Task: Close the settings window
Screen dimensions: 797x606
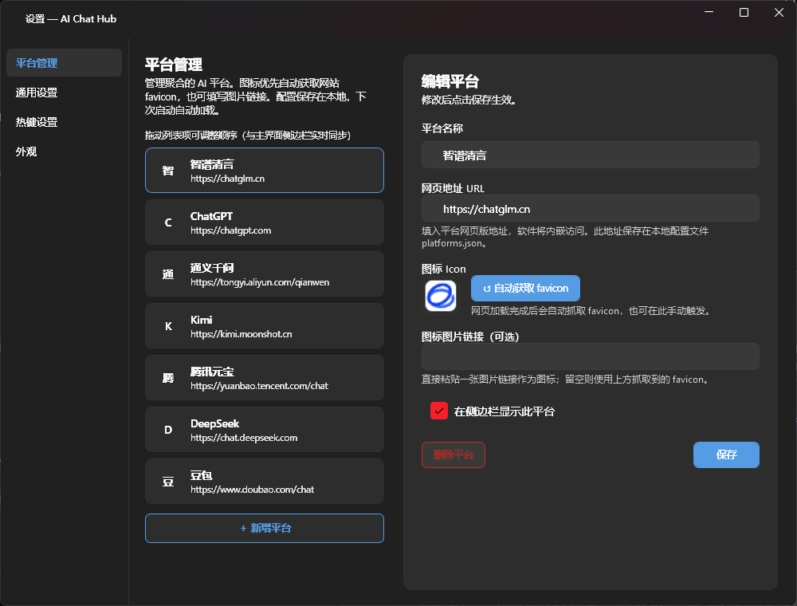Action: [779, 12]
